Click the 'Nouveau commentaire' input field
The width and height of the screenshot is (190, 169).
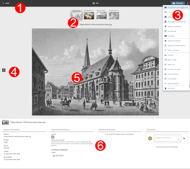pyautogui.click(x=167, y=138)
